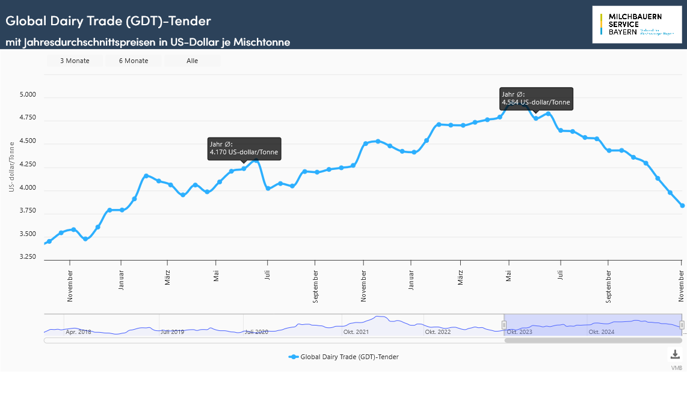
Task: Select the 6 Monate range
Action: coord(134,61)
